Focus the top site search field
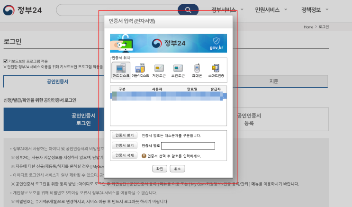The width and height of the screenshot is (352, 207). click(x=117, y=10)
